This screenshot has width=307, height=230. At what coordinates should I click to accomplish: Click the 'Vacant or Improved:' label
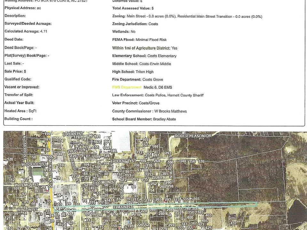point(22,87)
